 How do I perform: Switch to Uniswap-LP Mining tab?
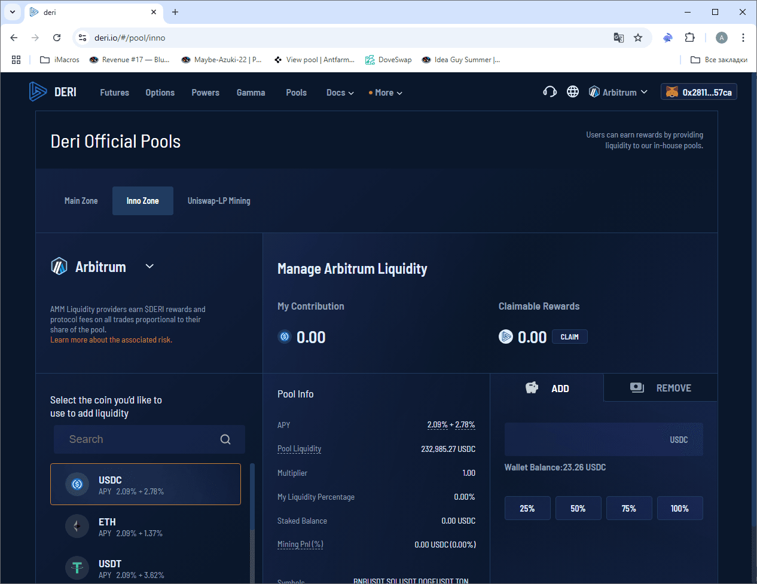tap(219, 201)
